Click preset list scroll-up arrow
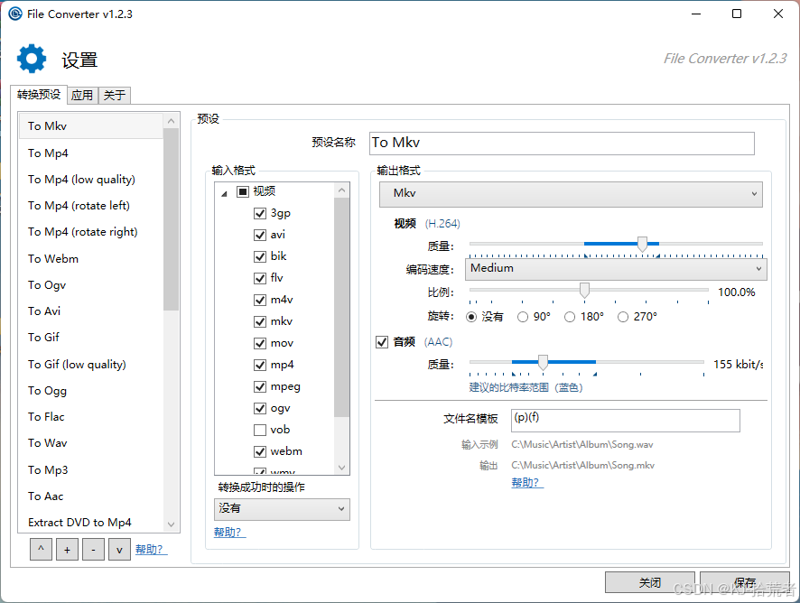This screenshot has width=800, height=603. coord(171,121)
